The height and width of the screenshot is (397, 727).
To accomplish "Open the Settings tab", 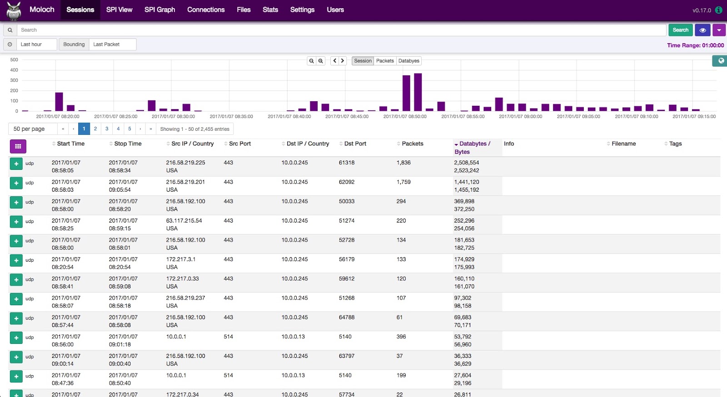I will (302, 10).
